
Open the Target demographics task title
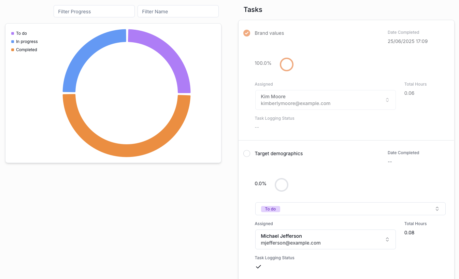278,153
